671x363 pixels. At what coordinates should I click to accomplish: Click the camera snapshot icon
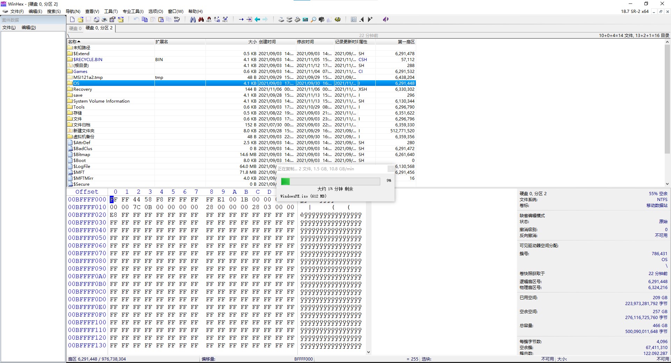click(322, 20)
